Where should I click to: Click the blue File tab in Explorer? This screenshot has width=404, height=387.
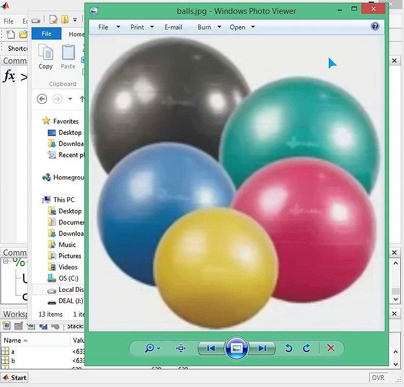(x=46, y=33)
